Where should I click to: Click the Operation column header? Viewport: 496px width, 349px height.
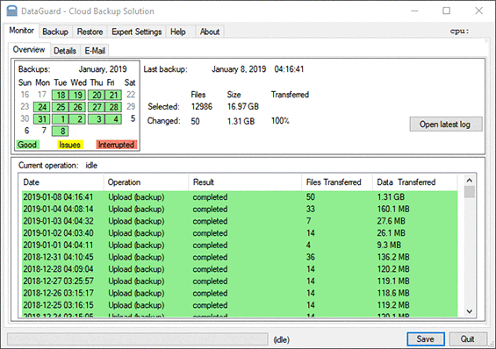[146, 182]
